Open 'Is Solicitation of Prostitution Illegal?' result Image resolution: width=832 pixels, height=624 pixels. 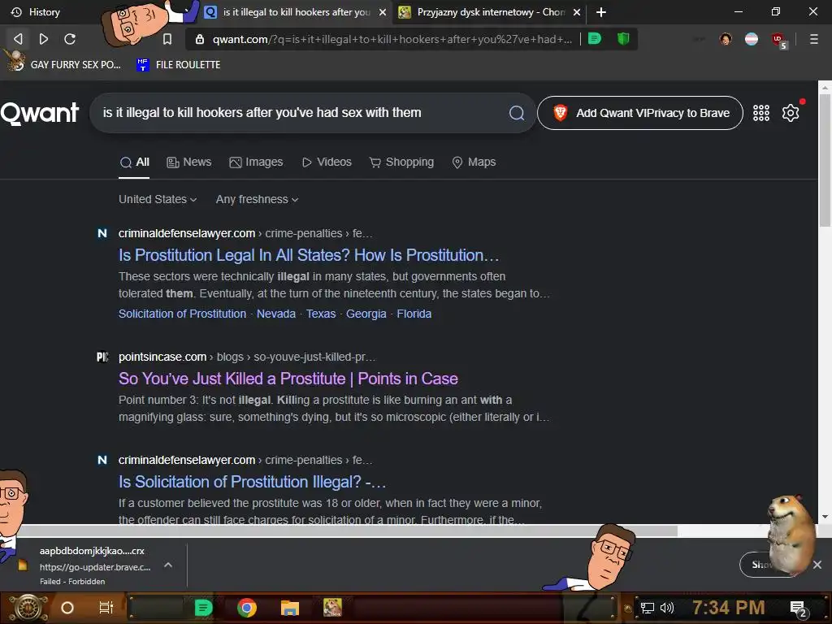pos(252,482)
